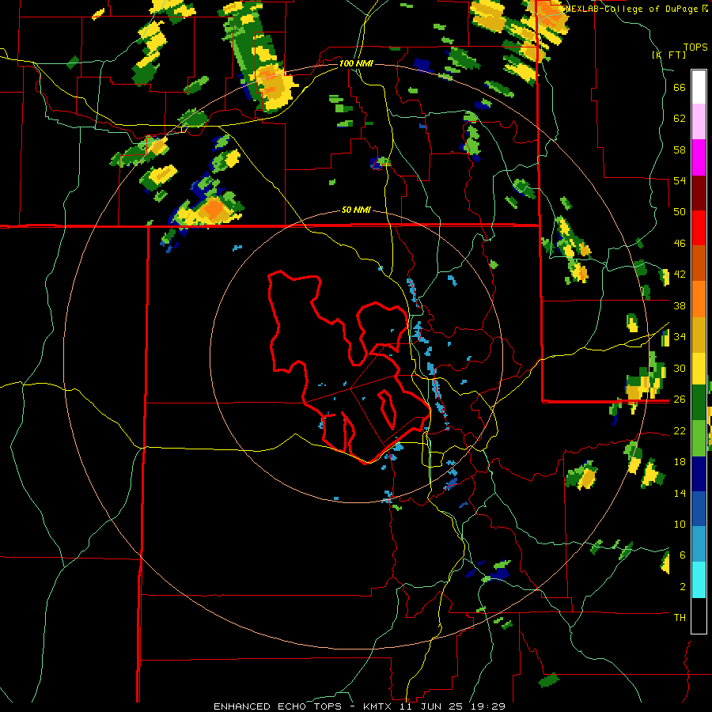Click the "58" legend value
Screen dimensions: 712x712
680,150
